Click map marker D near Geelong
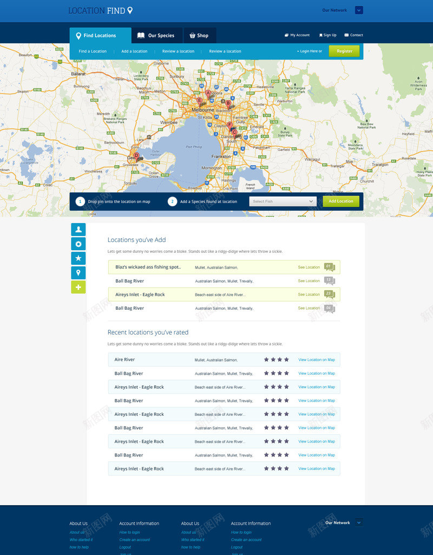This screenshot has width=433, height=555. (136, 156)
